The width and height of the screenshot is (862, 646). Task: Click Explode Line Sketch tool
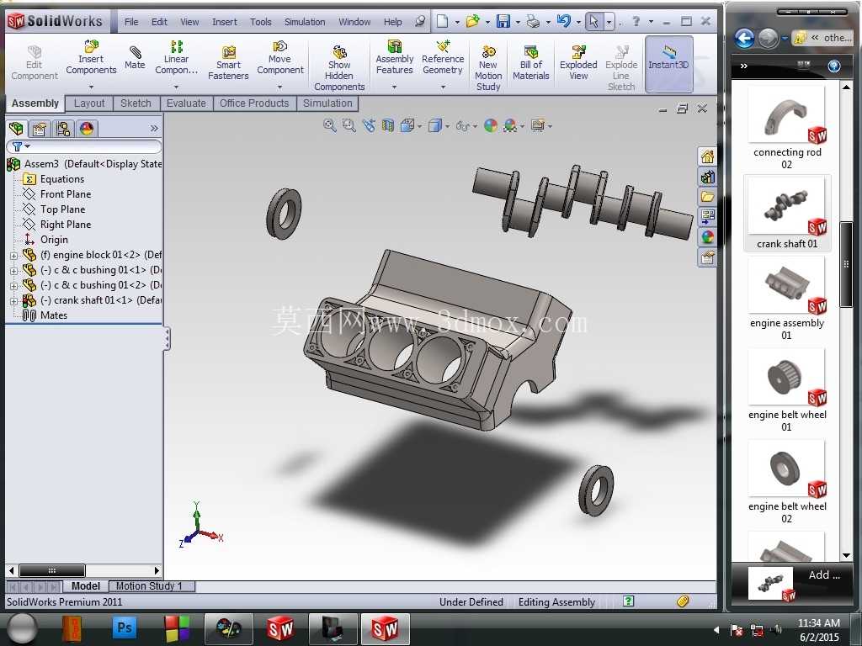point(621,68)
